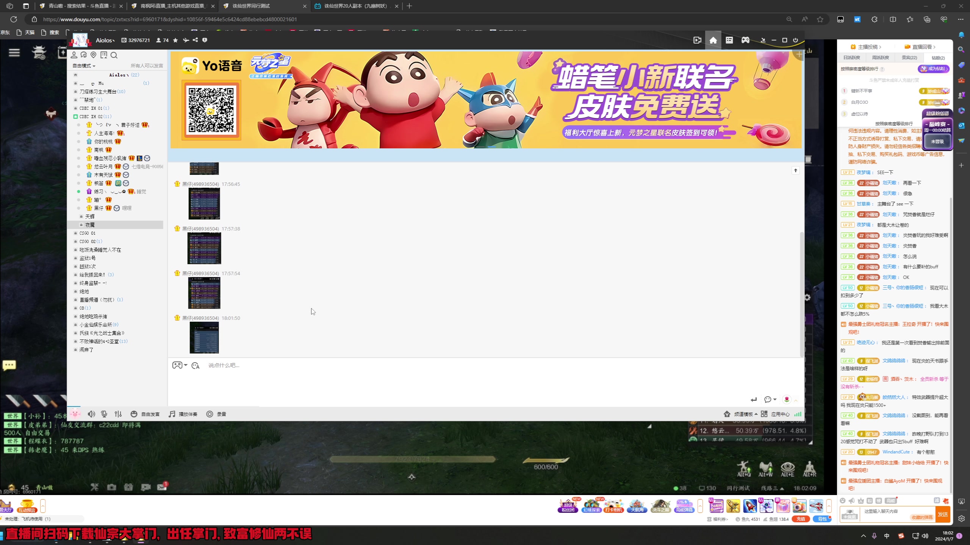Open the 打卡相机 activity icon
The image size is (970, 545).
point(614,506)
